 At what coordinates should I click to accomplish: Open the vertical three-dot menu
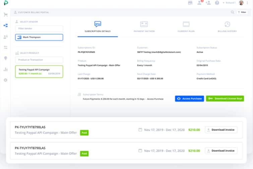pos(247,3)
